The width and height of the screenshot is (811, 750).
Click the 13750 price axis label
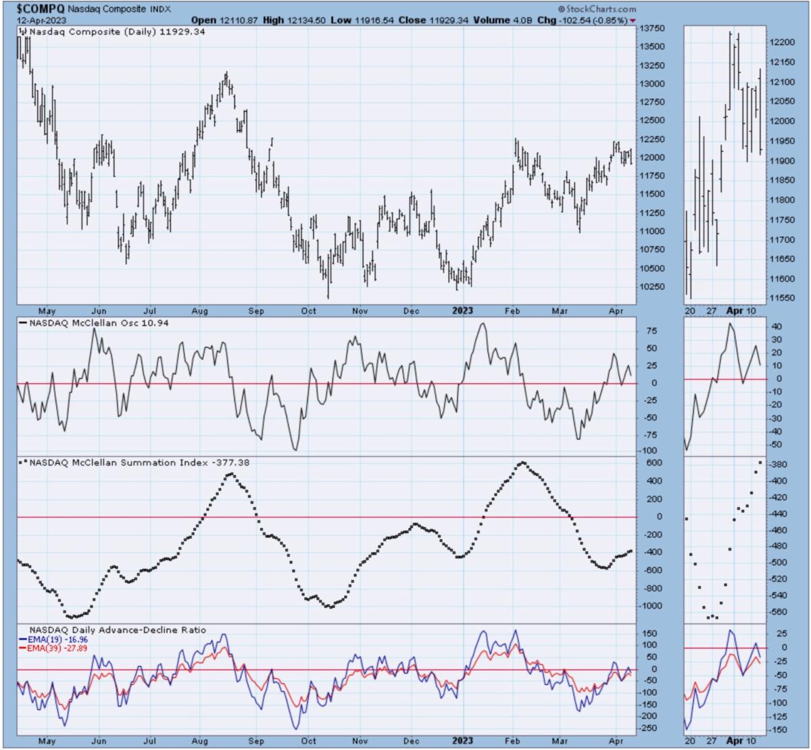click(652, 29)
